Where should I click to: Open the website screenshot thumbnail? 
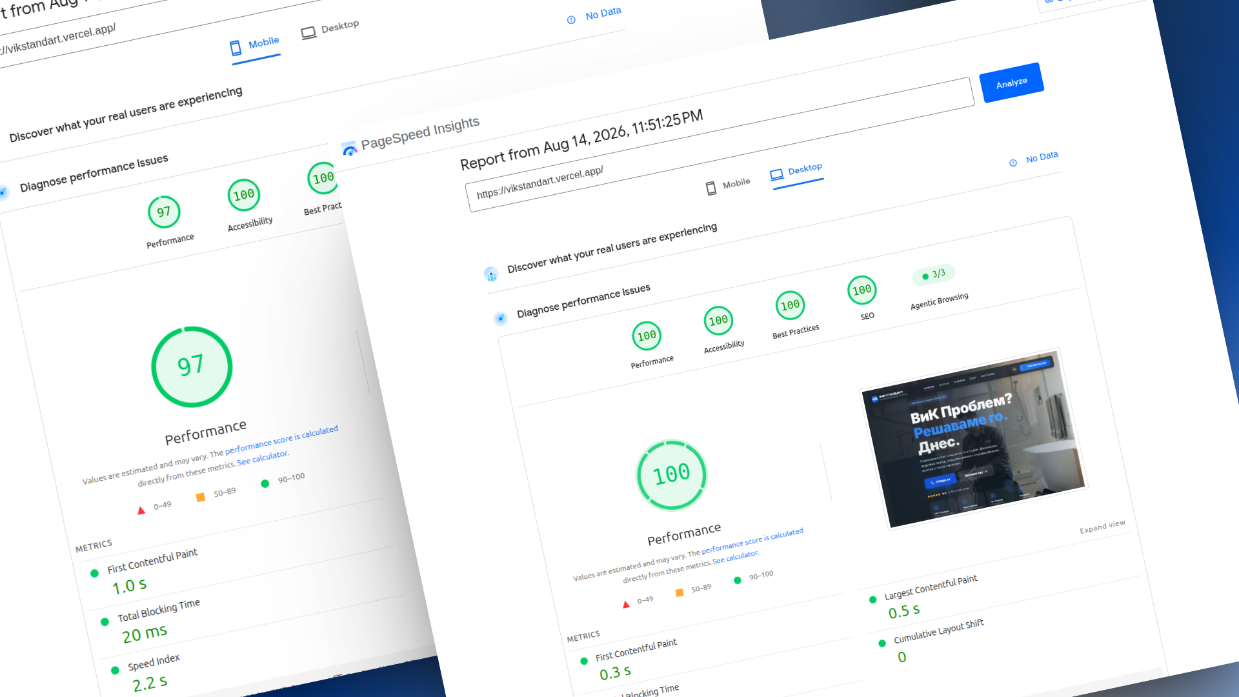pyautogui.click(x=974, y=439)
